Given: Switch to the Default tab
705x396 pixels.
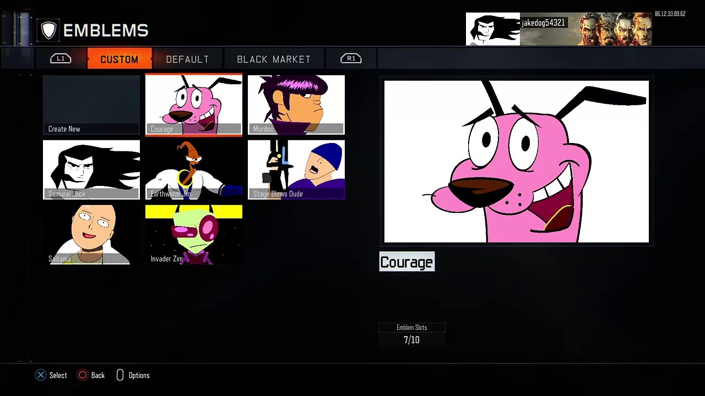Looking at the screenshot, I should tap(187, 59).
